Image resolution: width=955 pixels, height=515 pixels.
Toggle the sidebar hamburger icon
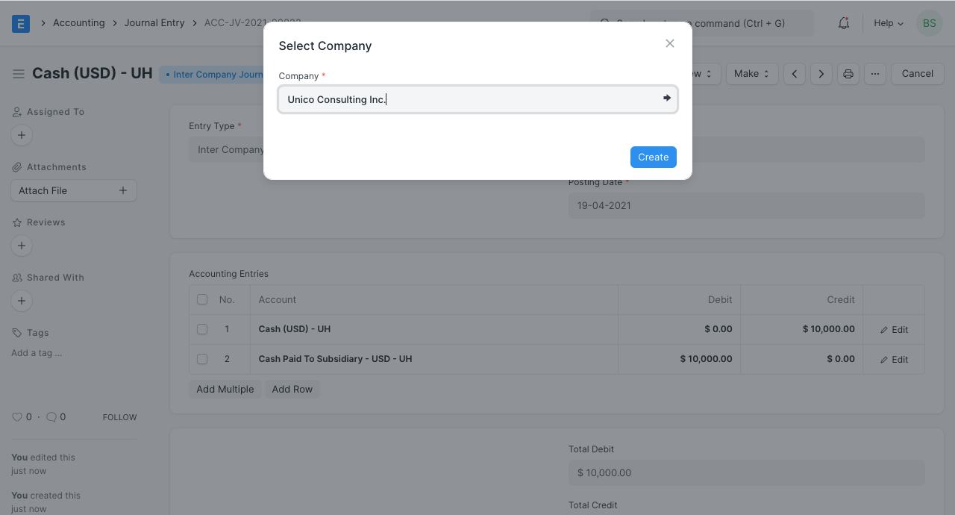click(x=19, y=74)
